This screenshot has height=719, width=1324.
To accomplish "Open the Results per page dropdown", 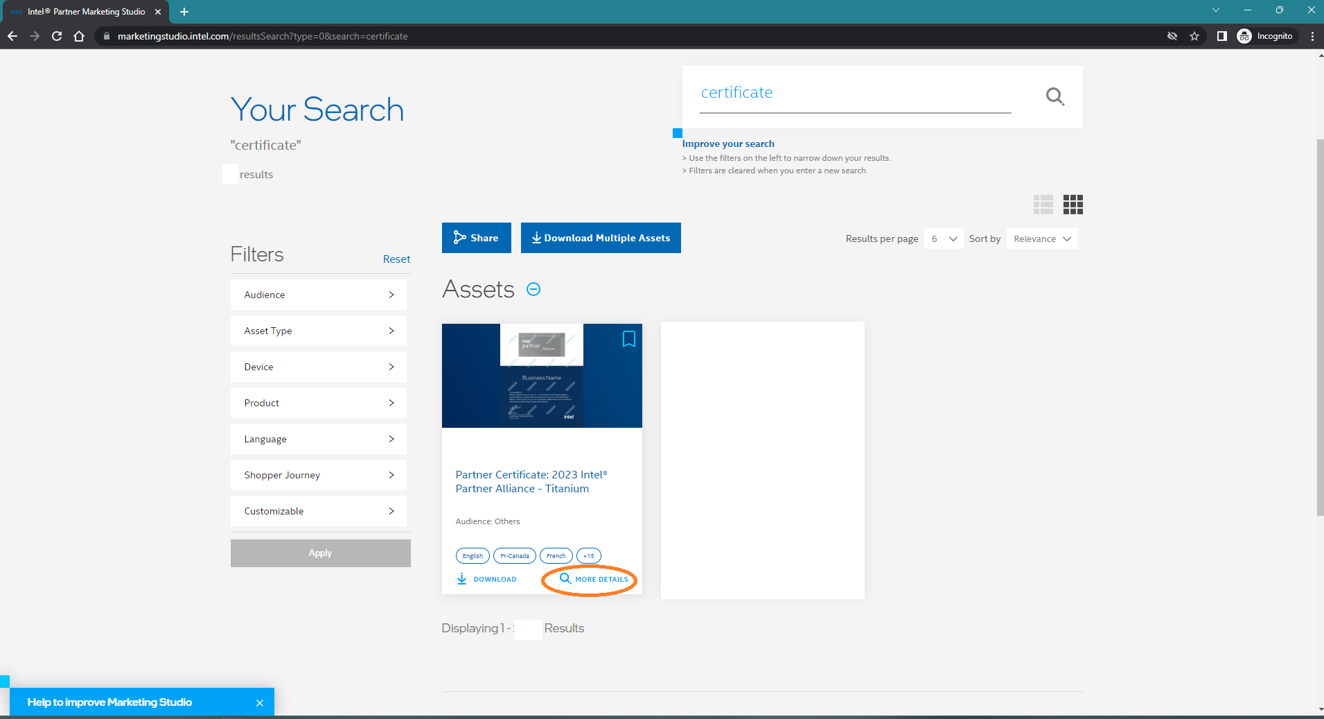I will (x=944, y=239).
